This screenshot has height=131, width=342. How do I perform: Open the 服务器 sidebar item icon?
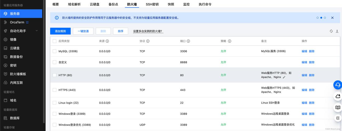tap(6, 14)
